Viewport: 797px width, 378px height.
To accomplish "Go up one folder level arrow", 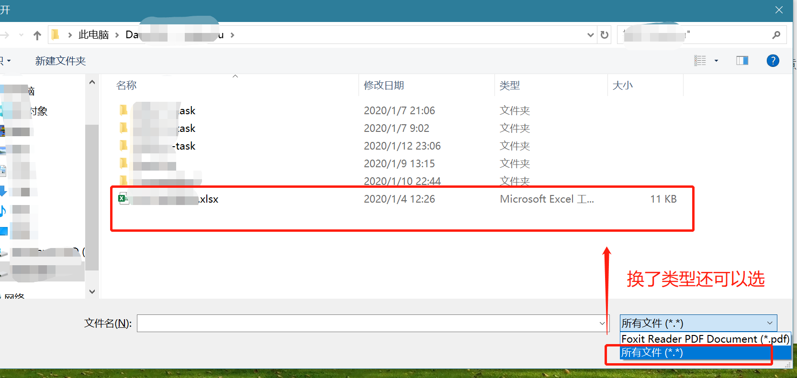I will click(x=37, y=35).
